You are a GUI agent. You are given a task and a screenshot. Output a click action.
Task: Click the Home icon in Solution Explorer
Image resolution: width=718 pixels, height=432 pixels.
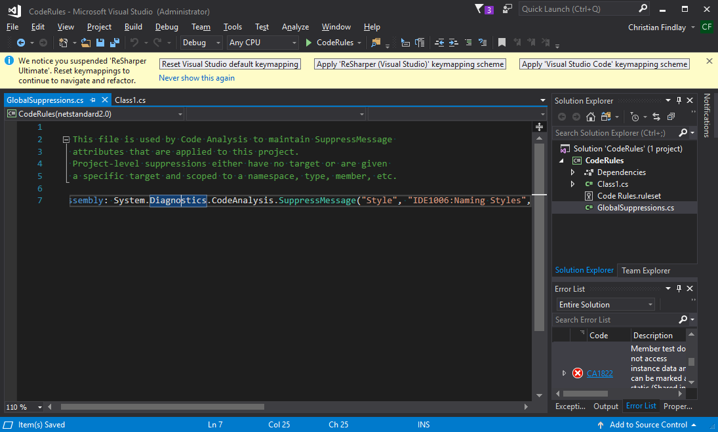[591, 117]
